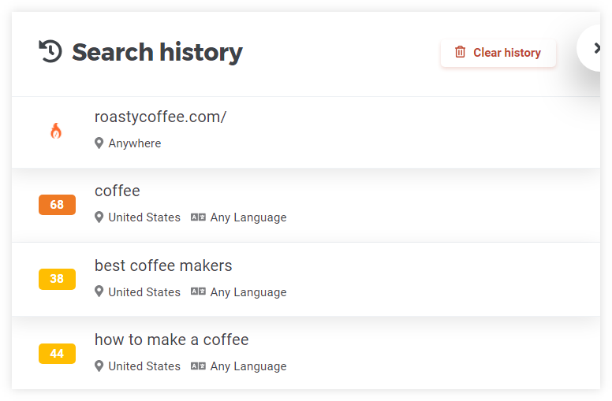Image resolution: width=612 pixels, height=401 pixels.
Task: Click the trash can icon in Clear history
Action: [460, 53]
